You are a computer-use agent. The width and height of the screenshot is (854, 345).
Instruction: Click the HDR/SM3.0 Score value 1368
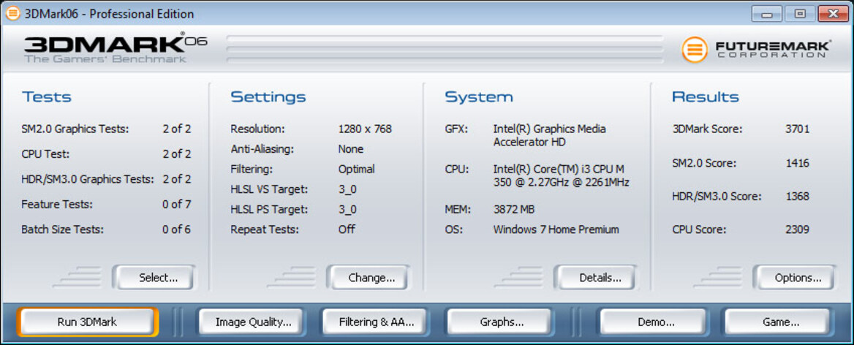point(798,196)
